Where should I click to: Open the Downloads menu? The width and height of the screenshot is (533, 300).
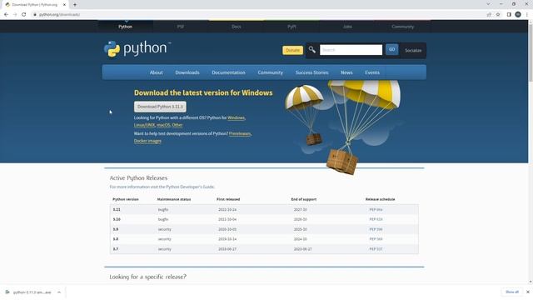[x=187, y=72]
